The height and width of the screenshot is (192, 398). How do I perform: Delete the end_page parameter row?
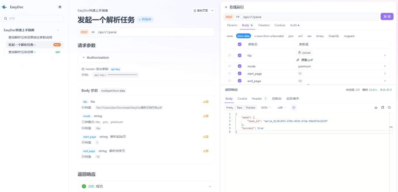385,81
